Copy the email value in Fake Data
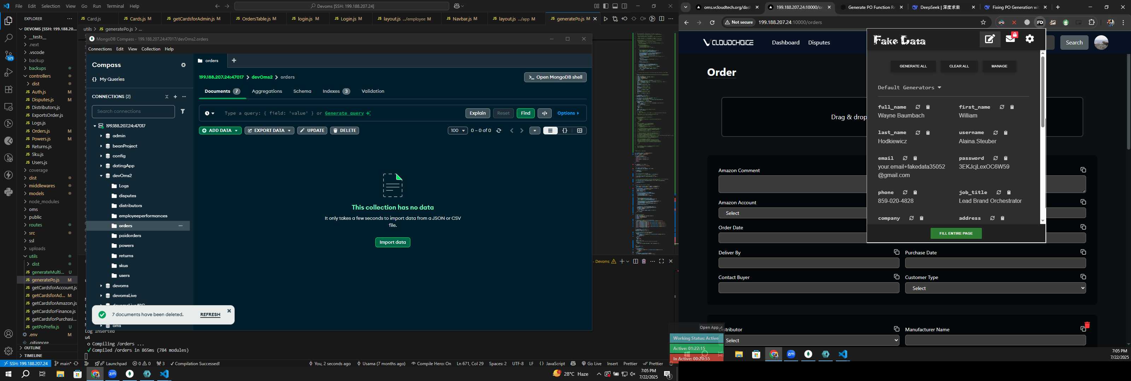The height and width of the screenshot is (381, 1131). (x=915, y=158)
